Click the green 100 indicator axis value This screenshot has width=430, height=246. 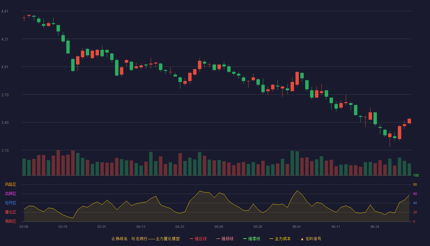pos(416,175)
